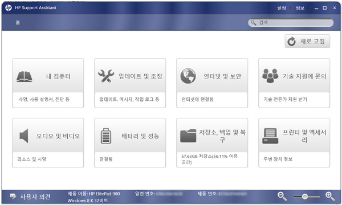Open the 오디오 및 비디오 tile title

click(58, 136)
